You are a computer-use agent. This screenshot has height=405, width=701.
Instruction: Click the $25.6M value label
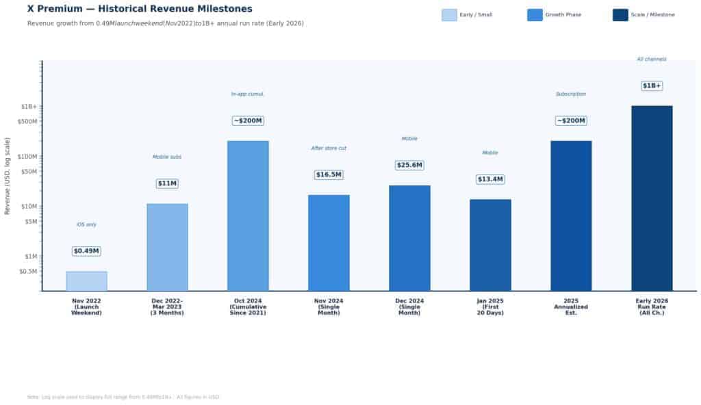click(x=409, y=165)
